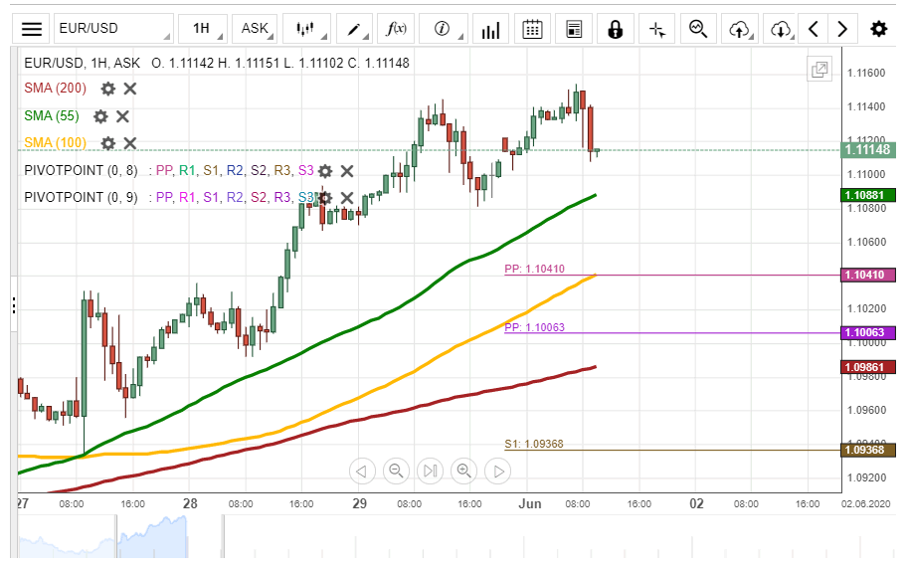The height and width of the screenshot is (568, 908).
Task: Open the hamburger main menu
Action: [31, 29]
